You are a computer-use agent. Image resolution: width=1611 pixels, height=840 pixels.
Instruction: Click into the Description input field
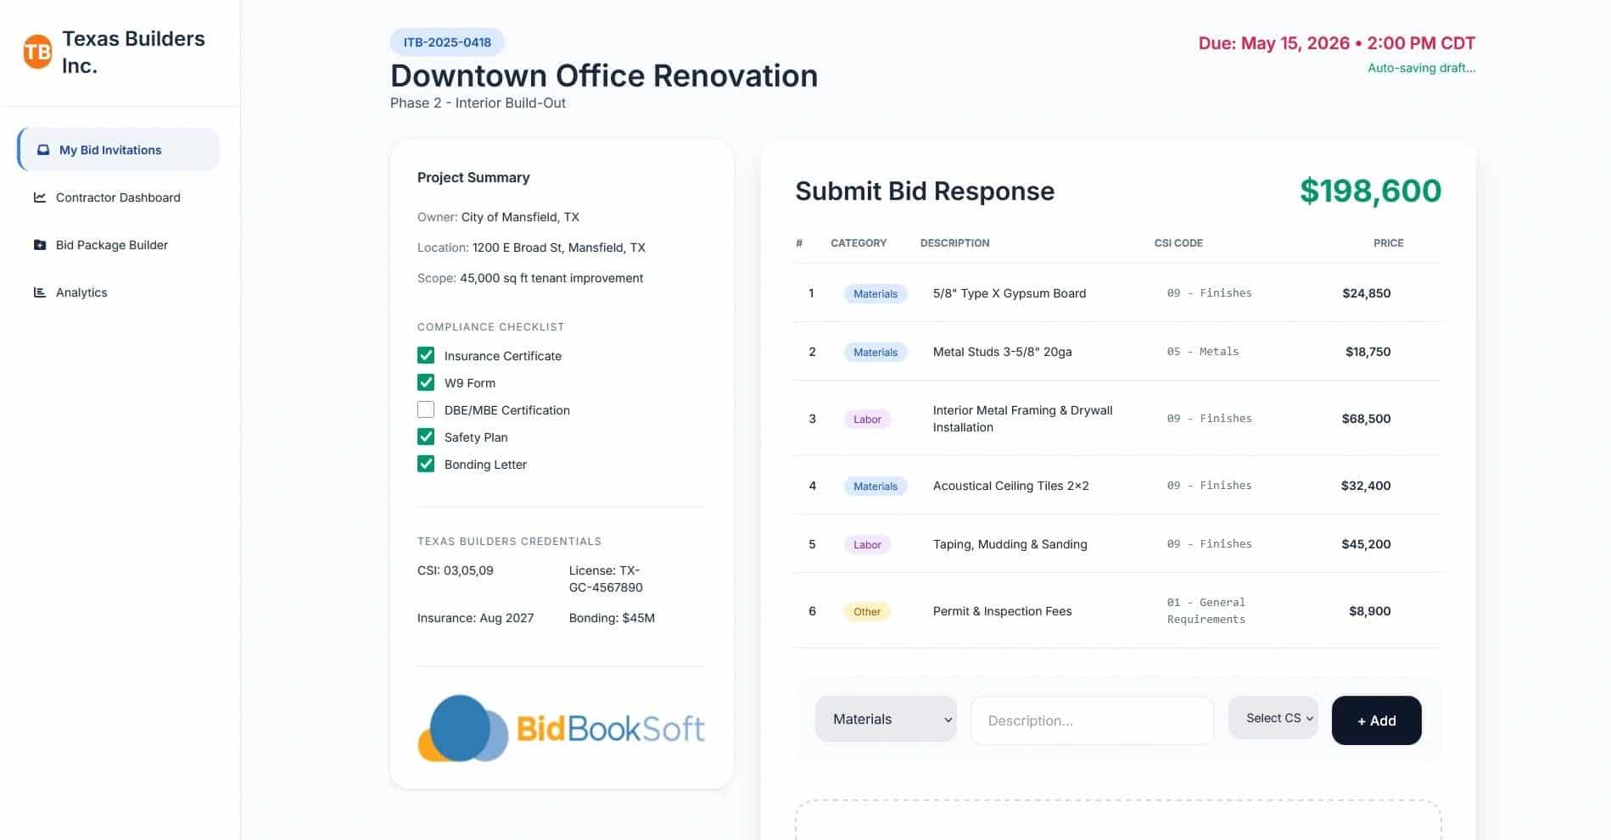tap(1092, 720)
